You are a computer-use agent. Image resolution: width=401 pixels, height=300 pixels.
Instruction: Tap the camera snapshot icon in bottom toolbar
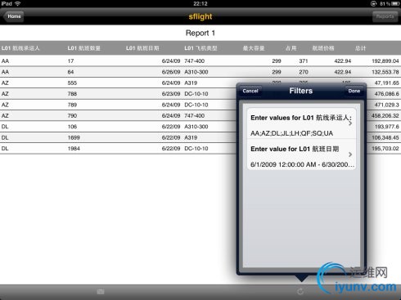[x=101, y=292]
